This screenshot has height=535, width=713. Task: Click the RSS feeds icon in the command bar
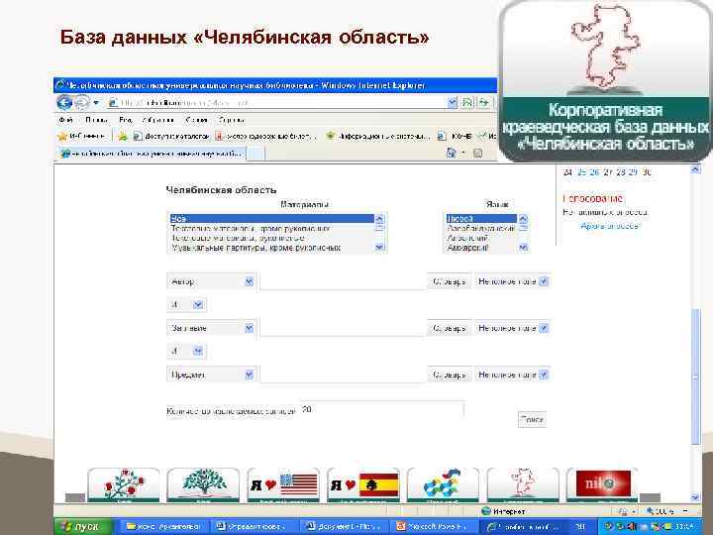click(477, 153)
